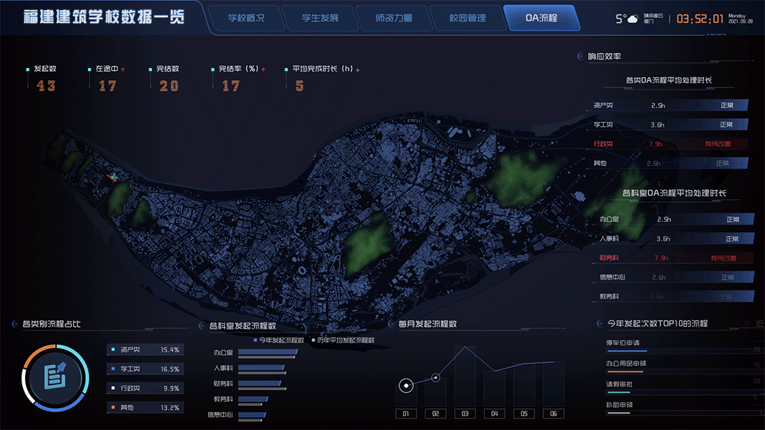Click the 人事科 bar in department chart
This screenshot has width=765, height=430.
262,368
